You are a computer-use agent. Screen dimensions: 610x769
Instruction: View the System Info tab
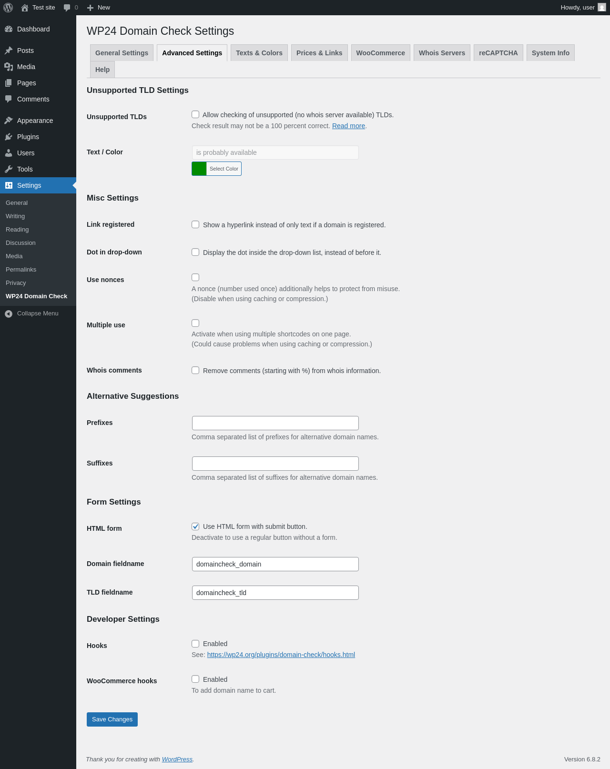550,53
